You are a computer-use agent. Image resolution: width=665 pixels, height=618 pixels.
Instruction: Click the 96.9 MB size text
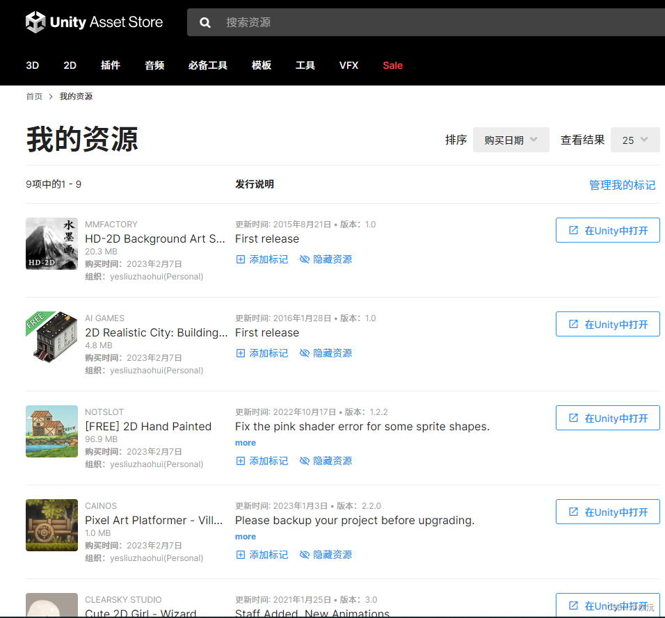click(x=102, y=439)
